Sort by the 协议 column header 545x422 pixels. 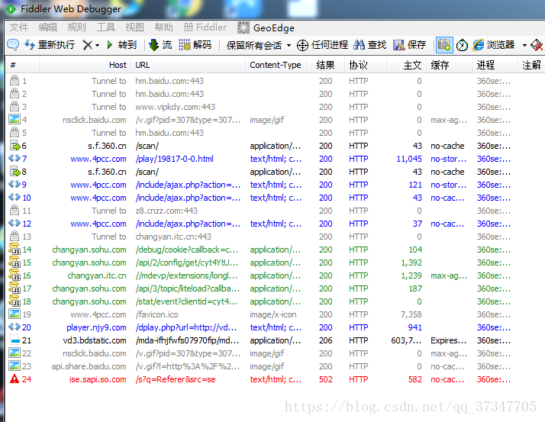pyautogui.click(x=366, y=65)
